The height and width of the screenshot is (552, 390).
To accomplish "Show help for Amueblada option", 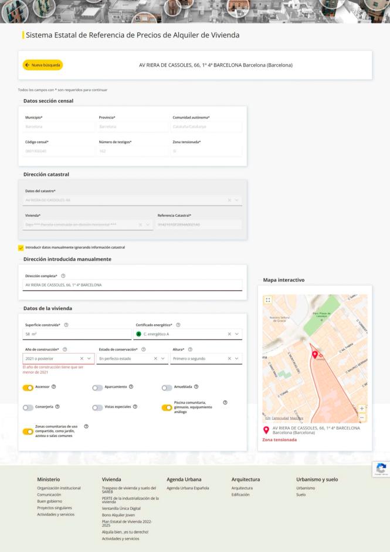I will 196,386.
